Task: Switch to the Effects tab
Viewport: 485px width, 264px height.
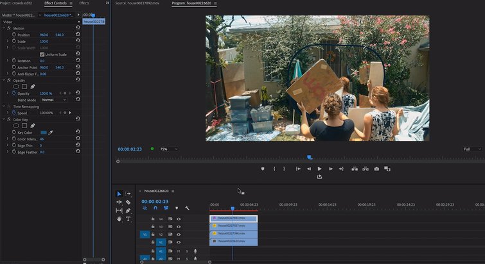Action: pos(84,3)
